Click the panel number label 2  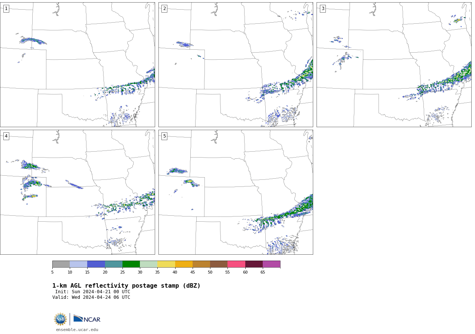pyautogui.click(x=164, y=9)
